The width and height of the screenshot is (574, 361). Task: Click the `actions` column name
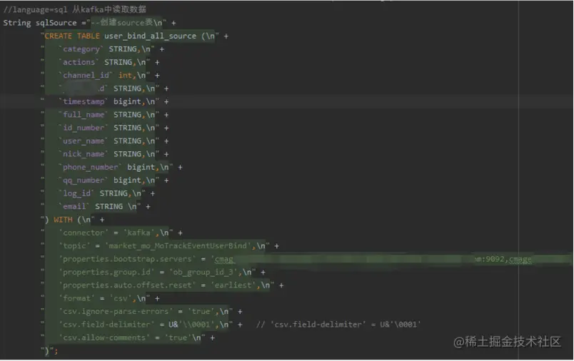tap(79, 62)
